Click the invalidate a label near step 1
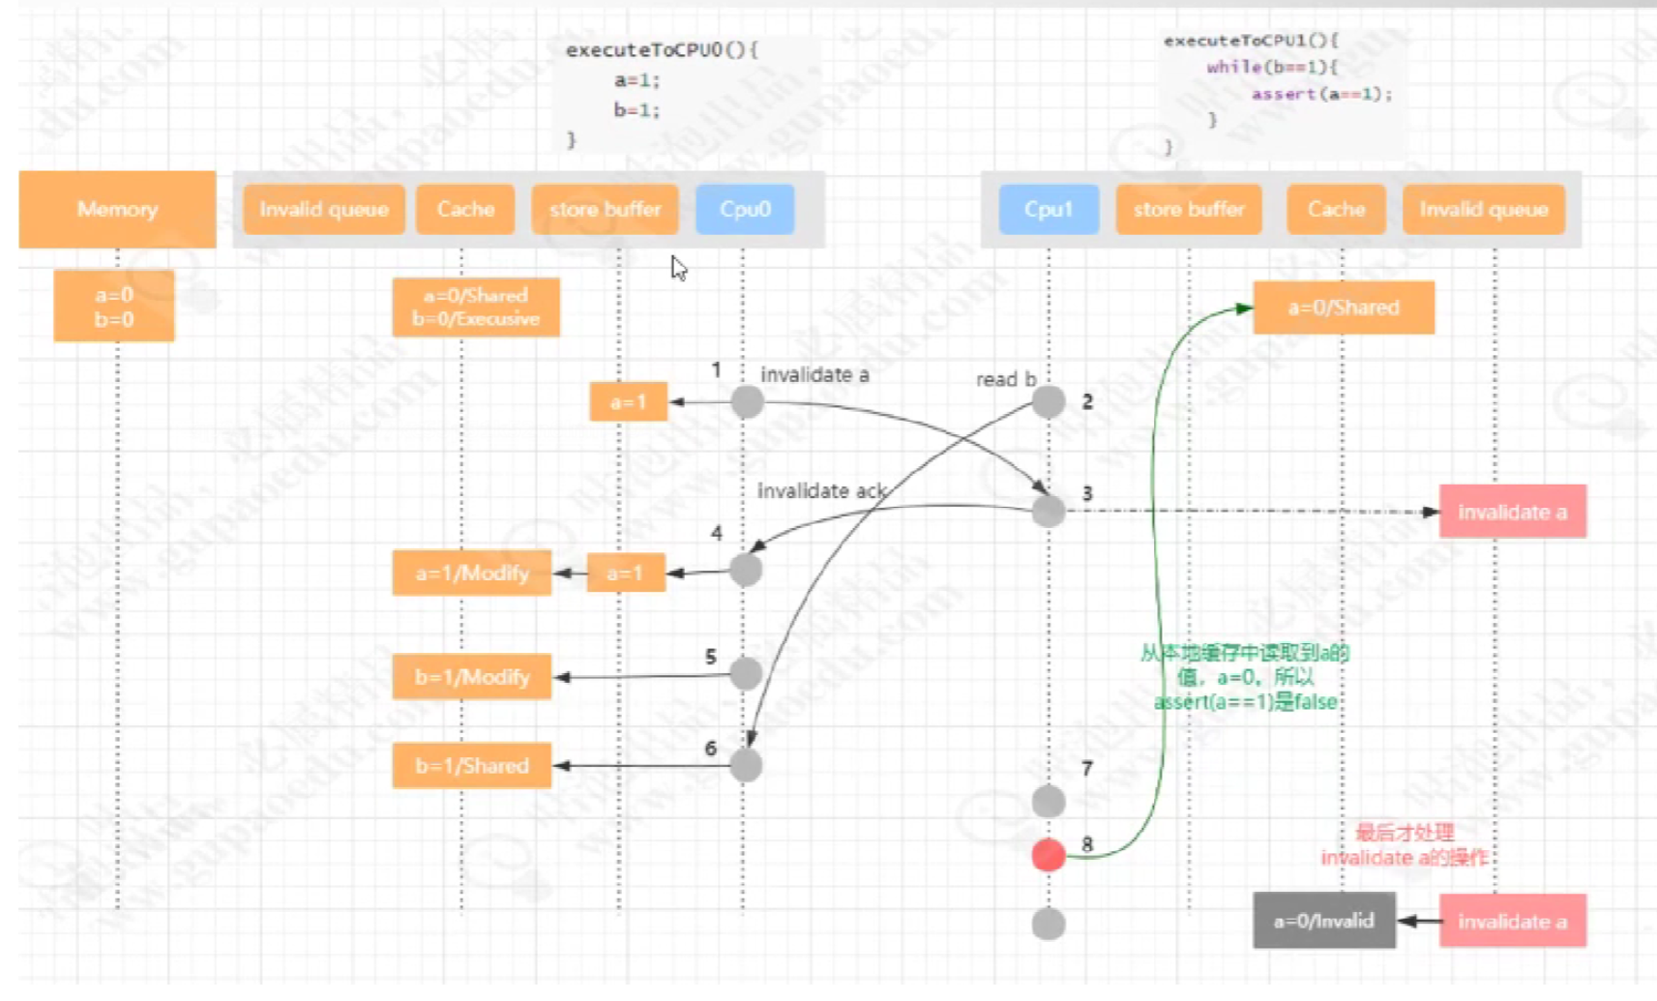The image size is (1657, 1001). tap(814, 374)
